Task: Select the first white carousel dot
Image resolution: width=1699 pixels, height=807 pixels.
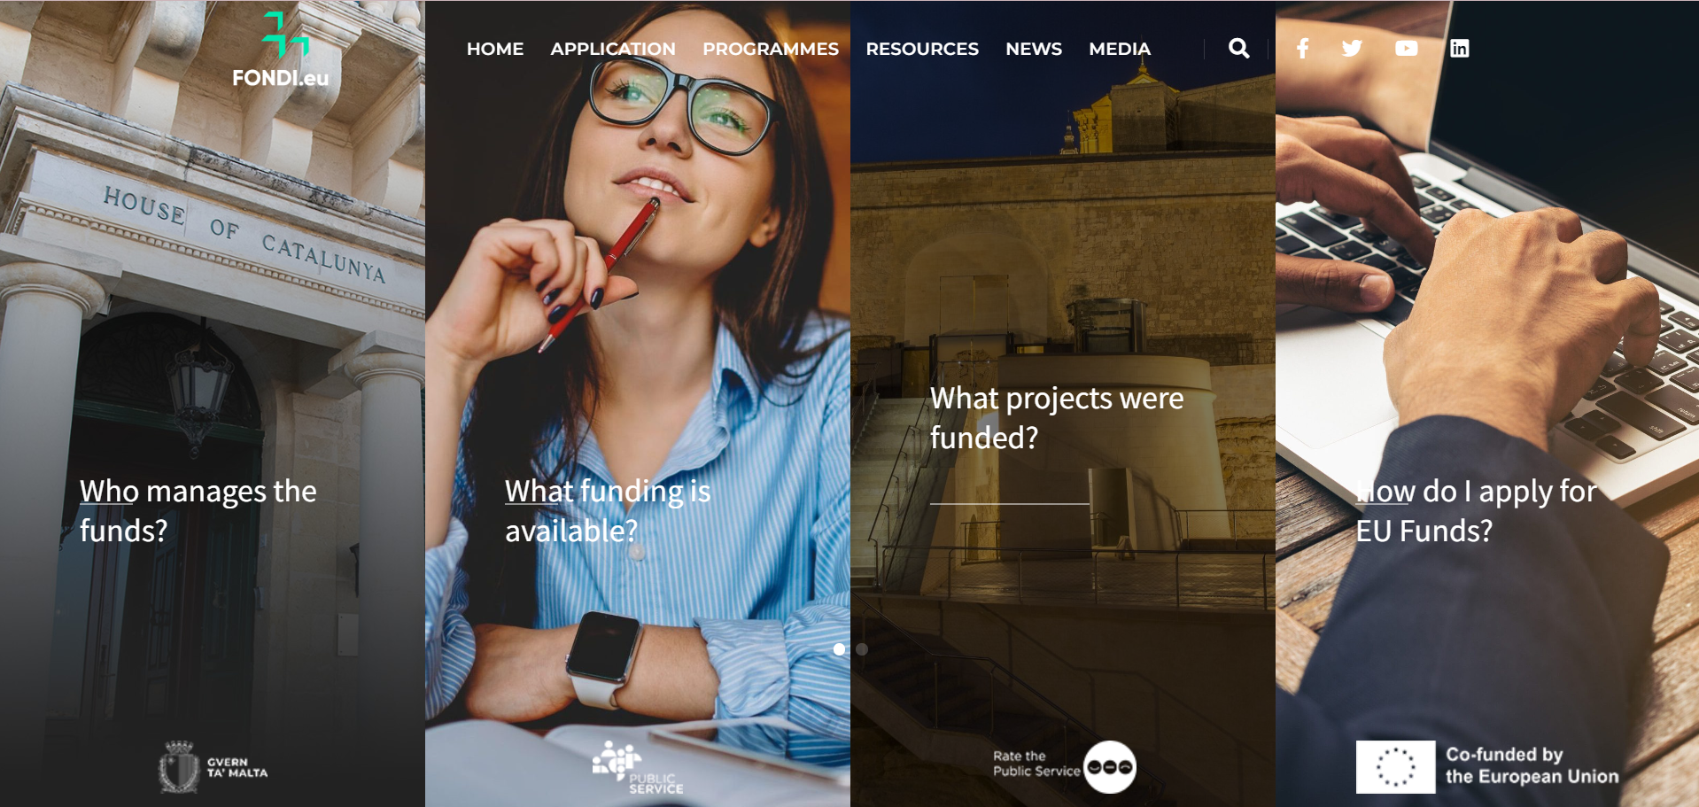Action: [839, 649]
